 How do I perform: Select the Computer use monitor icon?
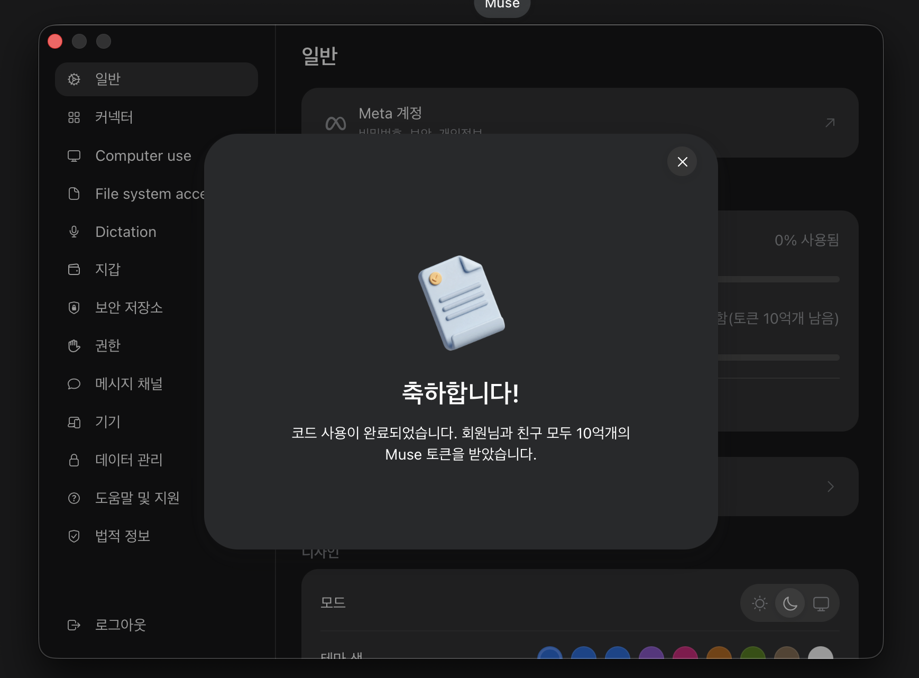coord(74,156)
